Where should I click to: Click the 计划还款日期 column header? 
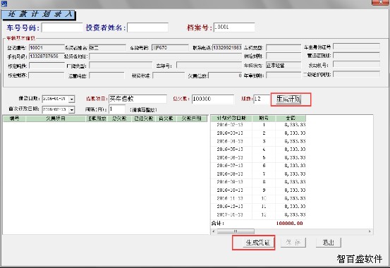click(231, 118)
